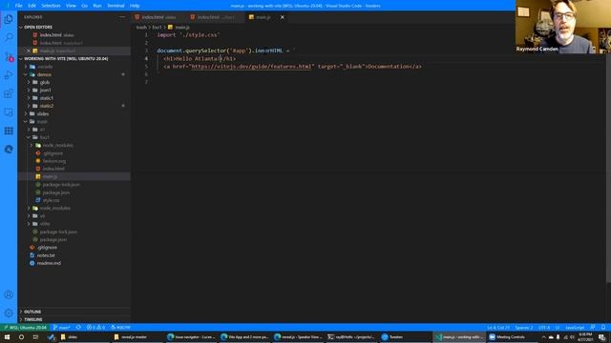Click the foo1 breadcrumb segment
The image size is (611, 343).
tap(157, 28)
